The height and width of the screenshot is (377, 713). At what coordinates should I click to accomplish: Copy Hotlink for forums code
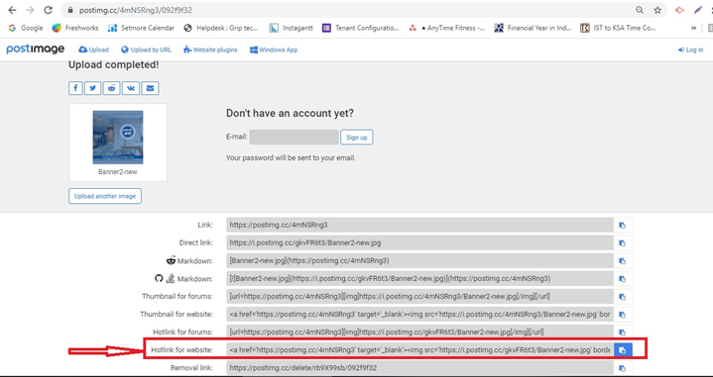[623, 332]
